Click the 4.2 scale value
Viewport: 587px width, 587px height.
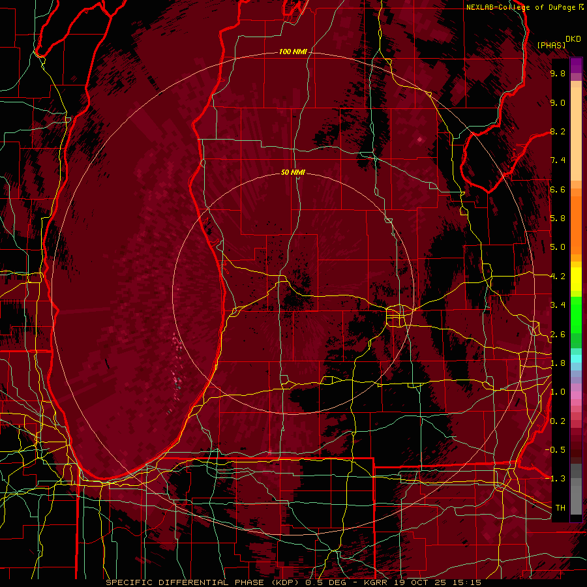(558, 277)
